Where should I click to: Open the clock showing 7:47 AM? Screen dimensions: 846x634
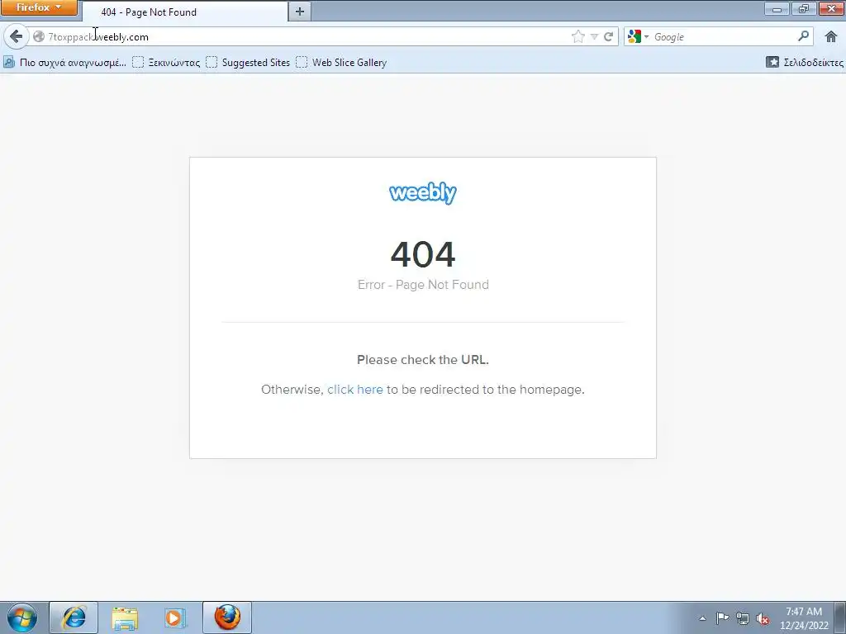[804, 618]
